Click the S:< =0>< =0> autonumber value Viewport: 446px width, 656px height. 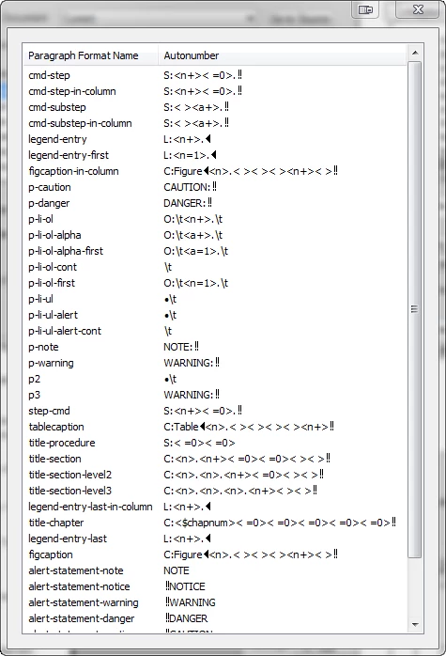coord(199,443)
